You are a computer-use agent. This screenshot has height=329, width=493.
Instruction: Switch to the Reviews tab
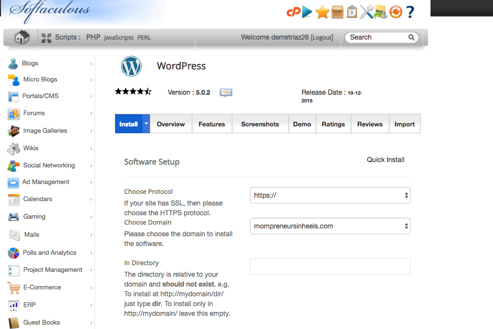370,124
